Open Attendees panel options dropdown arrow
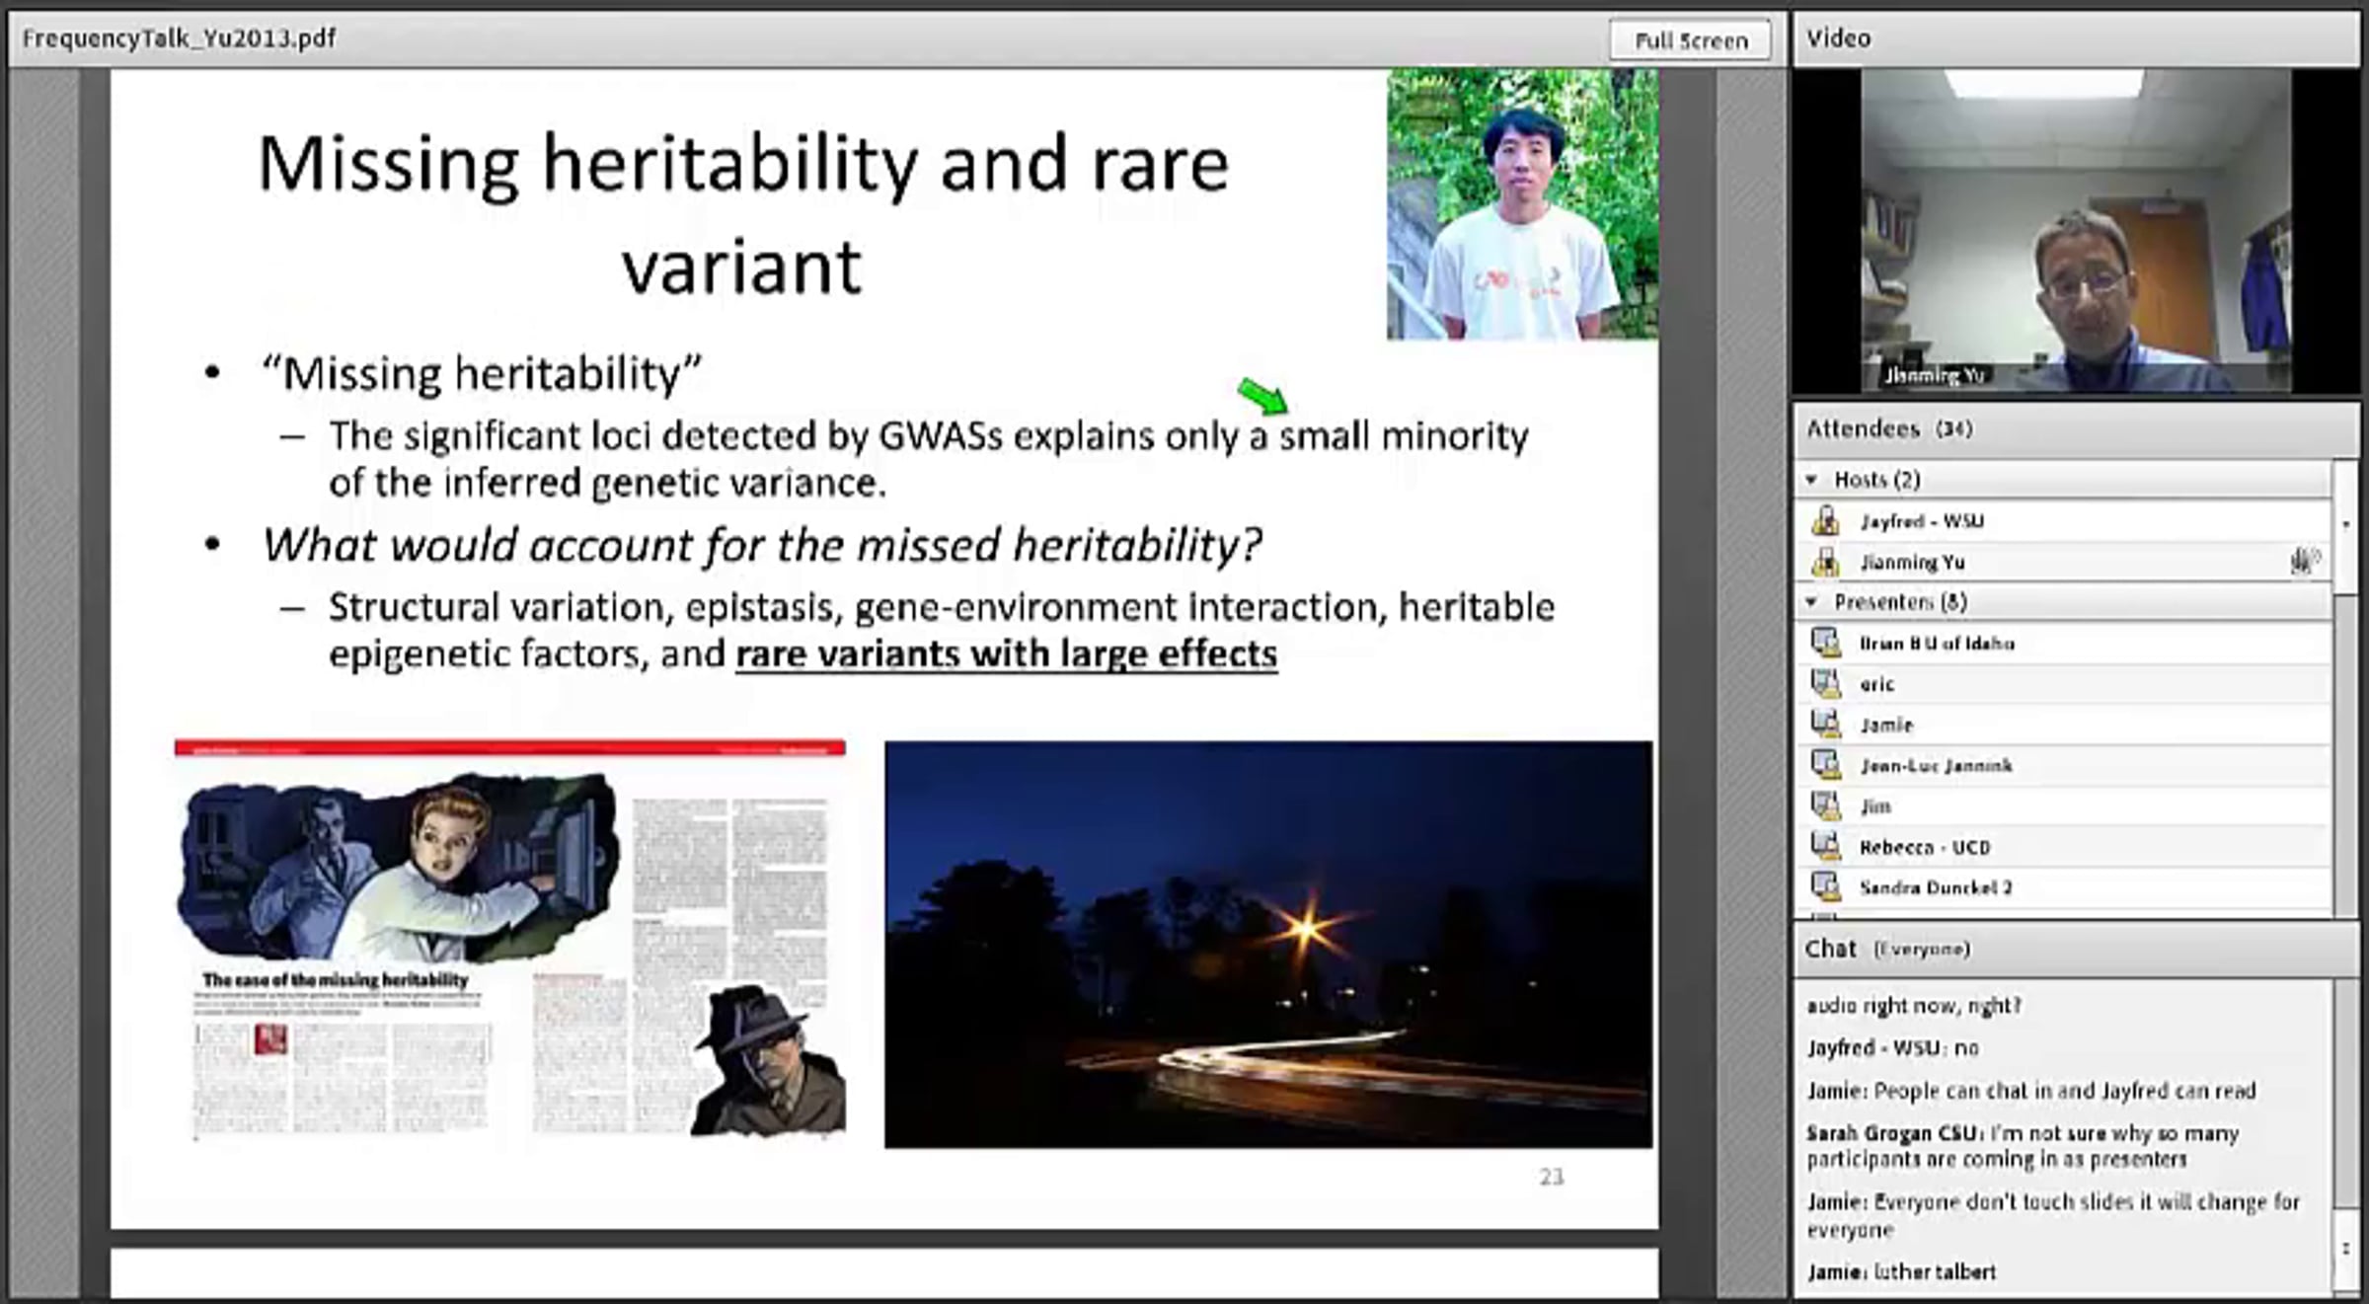This screenshot has width=2369, height=1304. [2346, 524]
